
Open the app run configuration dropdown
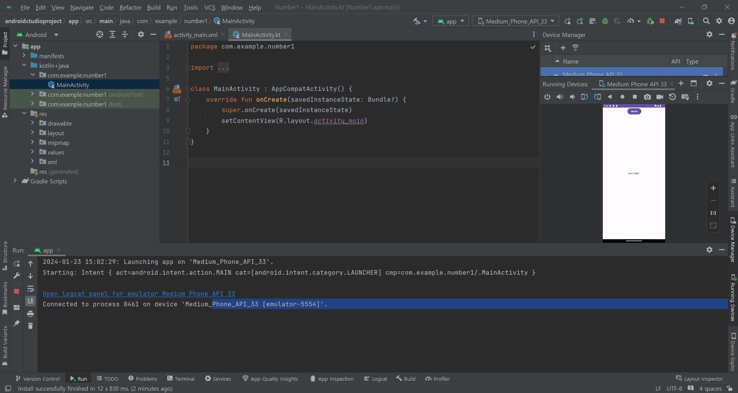coord(451,21)
